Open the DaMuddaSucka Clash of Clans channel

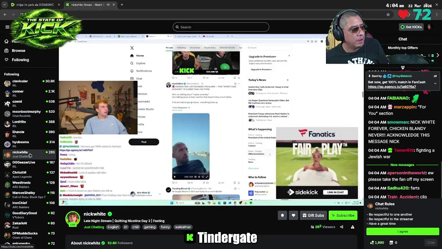click(x=29, y=235)
